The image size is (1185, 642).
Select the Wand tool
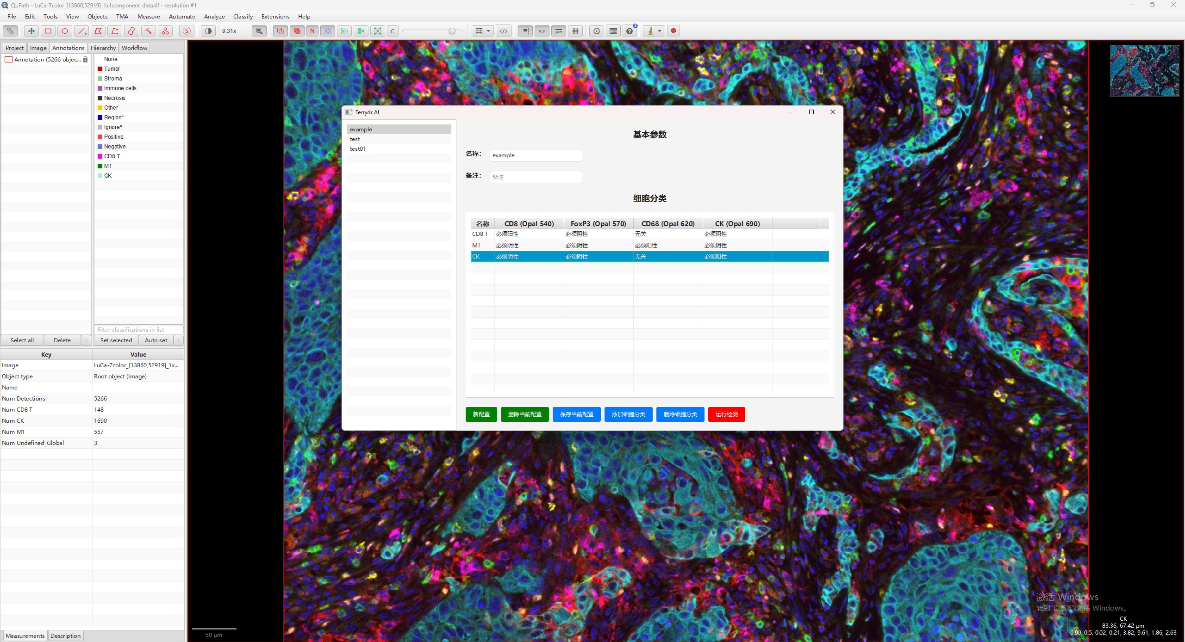click(148, 31)
